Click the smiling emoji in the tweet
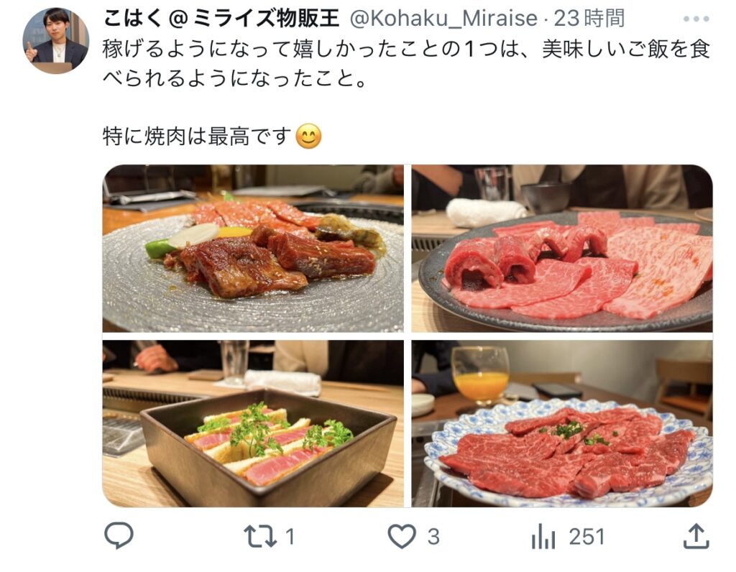This screenshot has width=736, height=572. (x=309, y=137)
